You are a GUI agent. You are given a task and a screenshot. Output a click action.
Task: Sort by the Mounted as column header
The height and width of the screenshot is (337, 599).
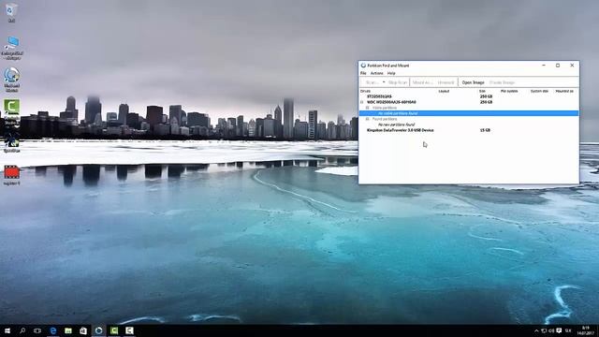pyautogui.click(x=565, y=92)
